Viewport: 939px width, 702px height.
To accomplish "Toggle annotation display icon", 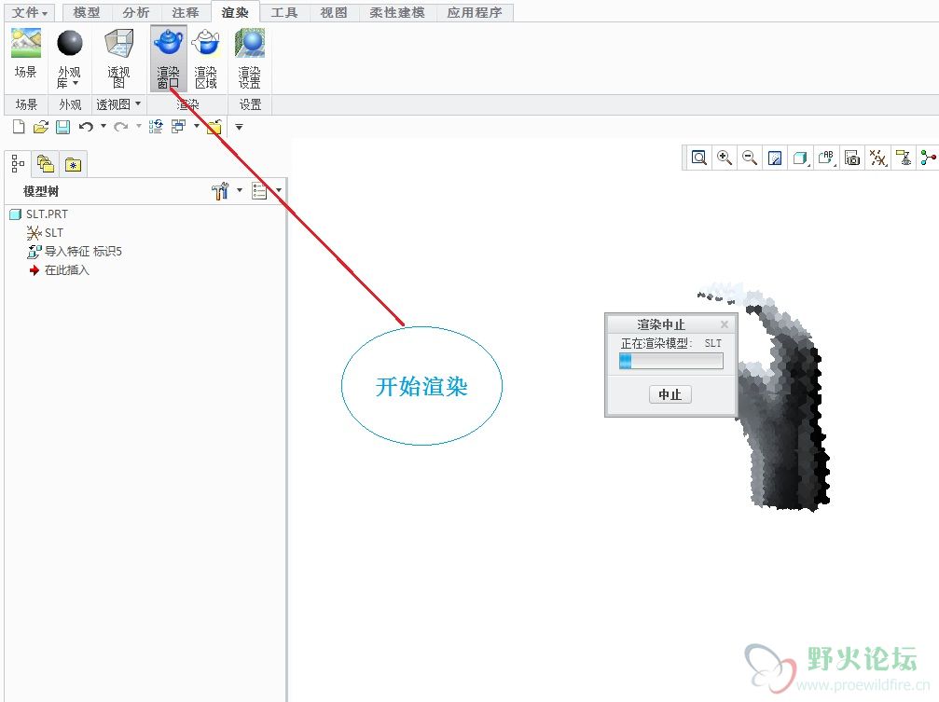I will 904,158.
